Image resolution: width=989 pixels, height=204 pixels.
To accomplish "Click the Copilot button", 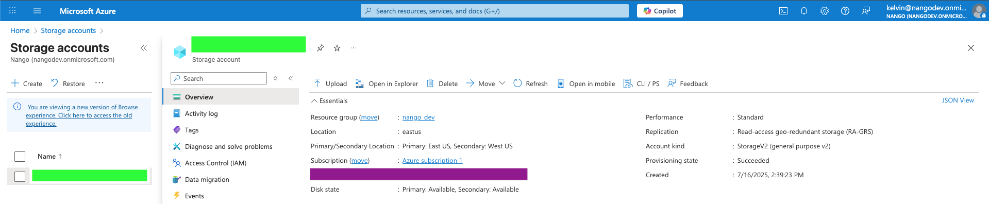I will pos(660,11).
